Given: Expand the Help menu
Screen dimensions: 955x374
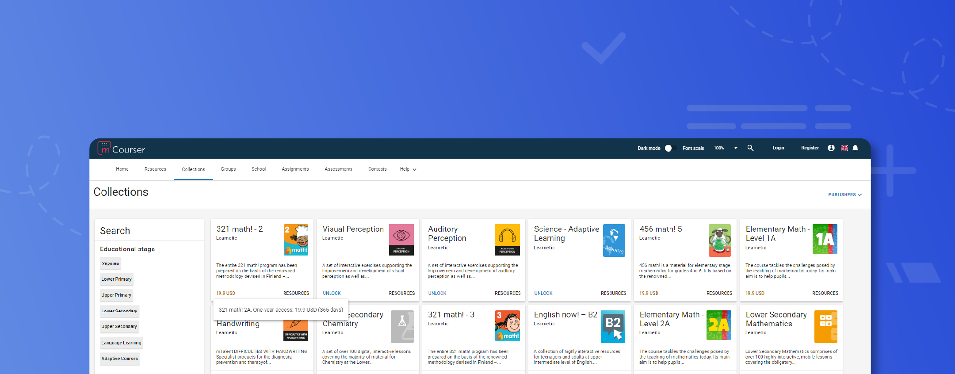Looking at the screenshot, I should pos(408,169).
